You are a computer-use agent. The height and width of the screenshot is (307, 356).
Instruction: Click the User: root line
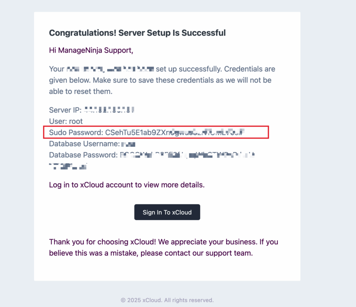(x=66, y=121)
